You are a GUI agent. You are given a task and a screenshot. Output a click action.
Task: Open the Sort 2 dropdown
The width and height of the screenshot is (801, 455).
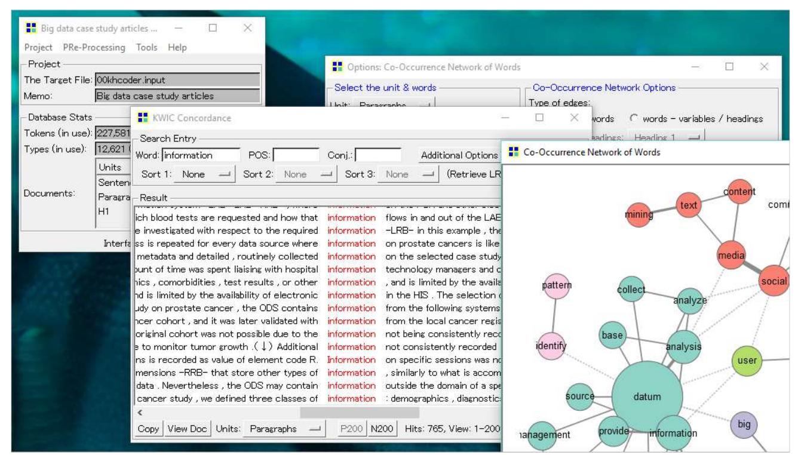point(306,174)
